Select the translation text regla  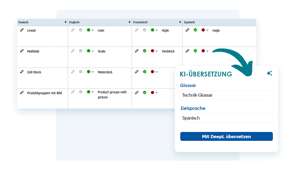click(x=216, y=30)
